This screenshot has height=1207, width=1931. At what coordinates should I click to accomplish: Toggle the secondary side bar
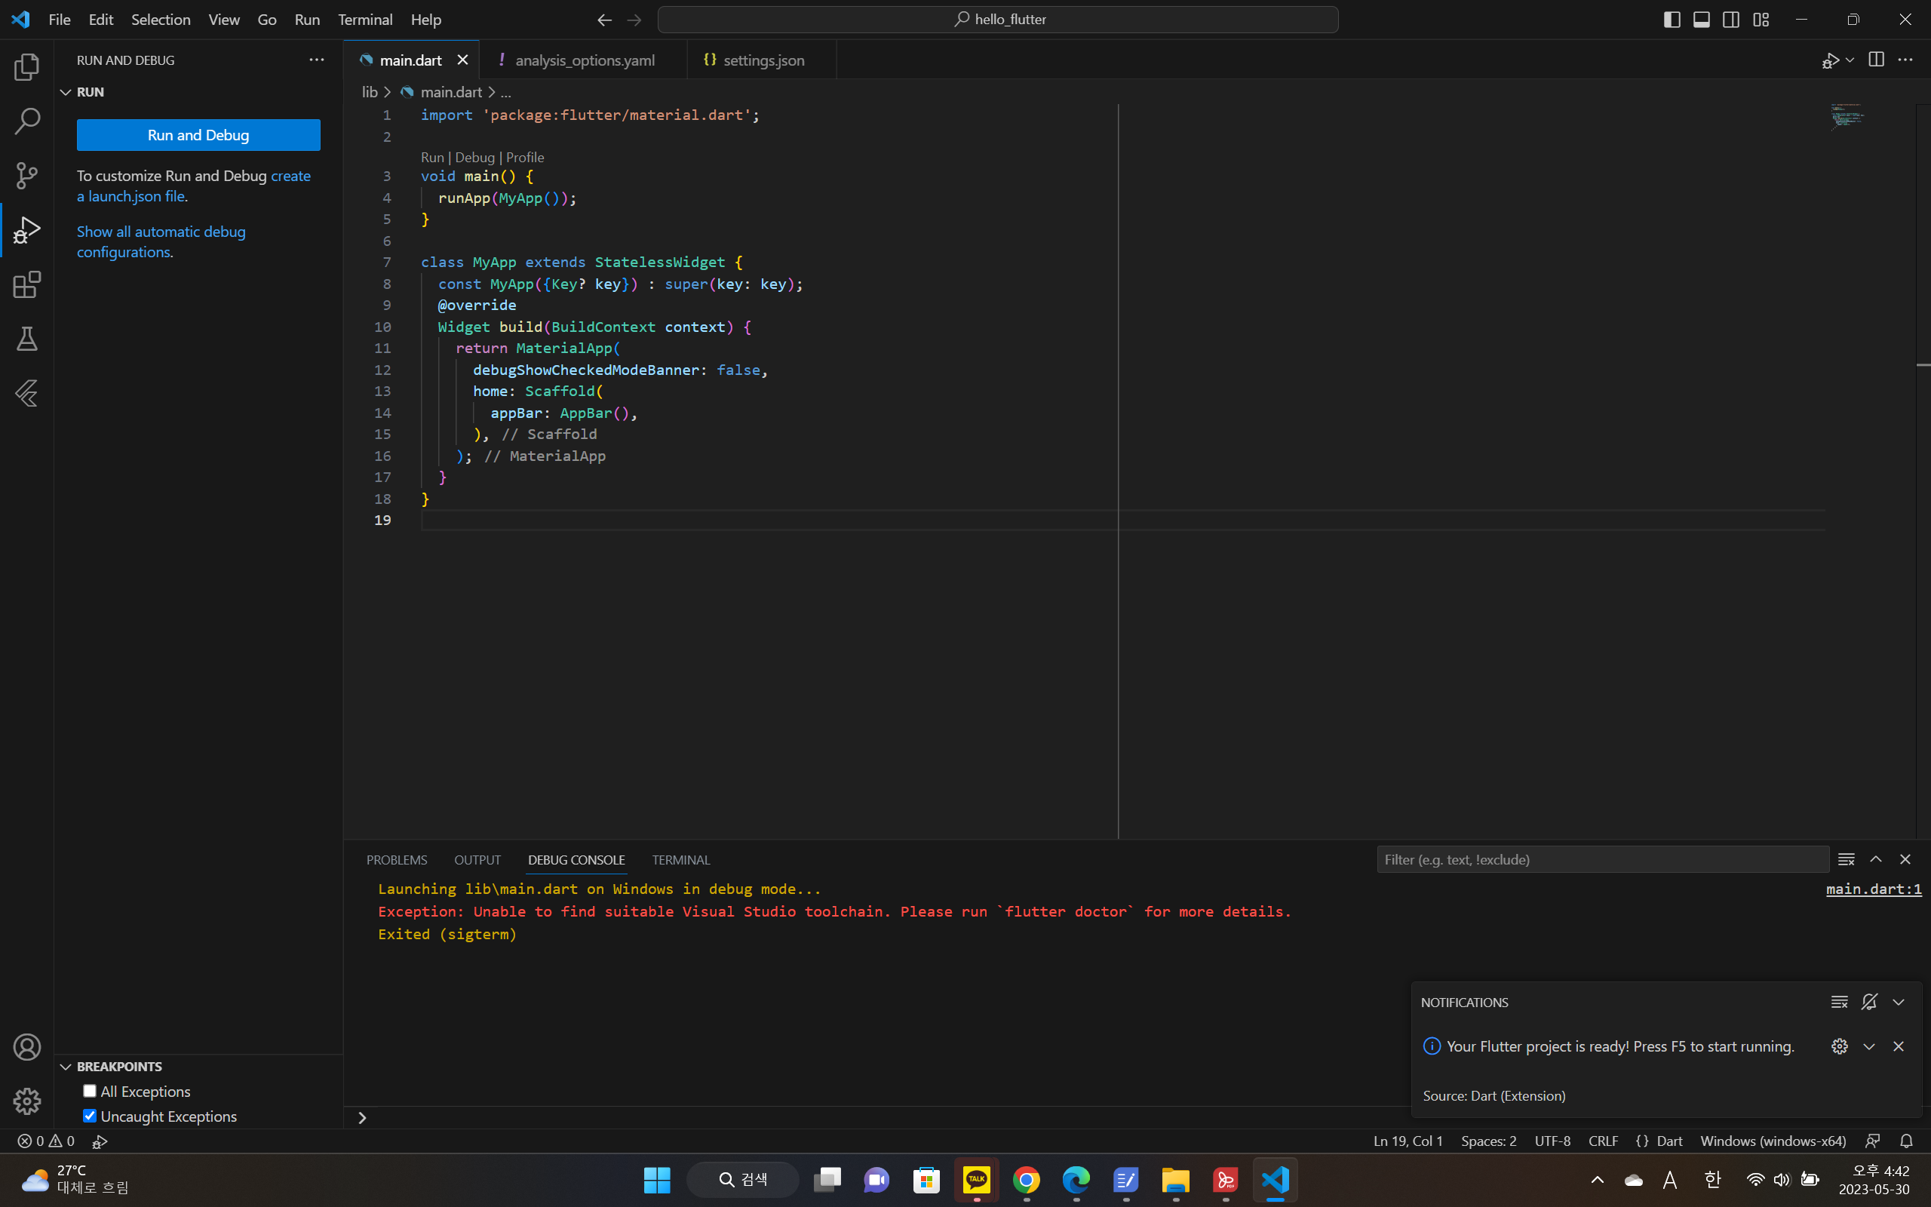point(1730,20)
